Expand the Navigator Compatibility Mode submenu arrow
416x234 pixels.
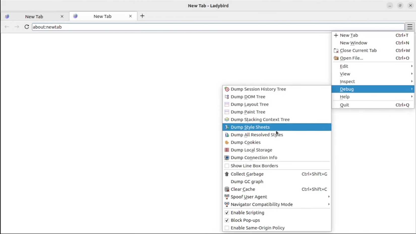[x=329, y=204]
